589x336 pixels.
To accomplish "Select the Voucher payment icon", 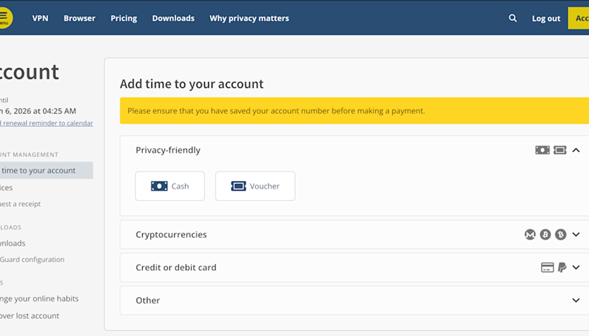I will coord(238,186).
